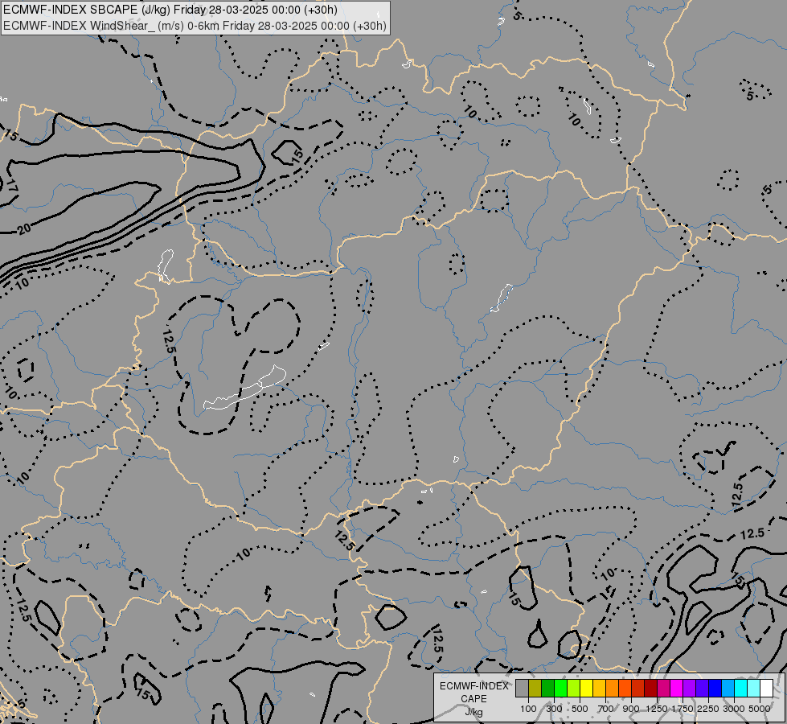
Task: Click the J/kg unit label in legend
Action: 473,712
